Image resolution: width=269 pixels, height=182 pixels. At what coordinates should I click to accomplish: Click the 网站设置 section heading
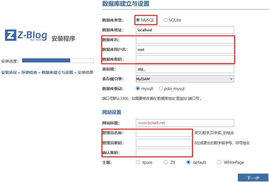coord(112,112)
